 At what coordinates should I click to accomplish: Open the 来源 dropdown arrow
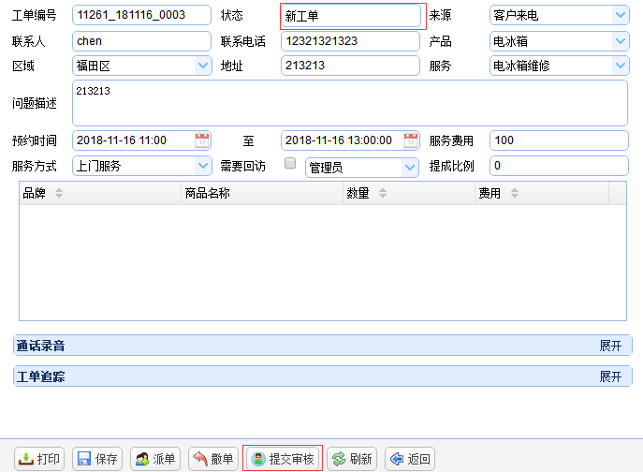coord(621,15)
